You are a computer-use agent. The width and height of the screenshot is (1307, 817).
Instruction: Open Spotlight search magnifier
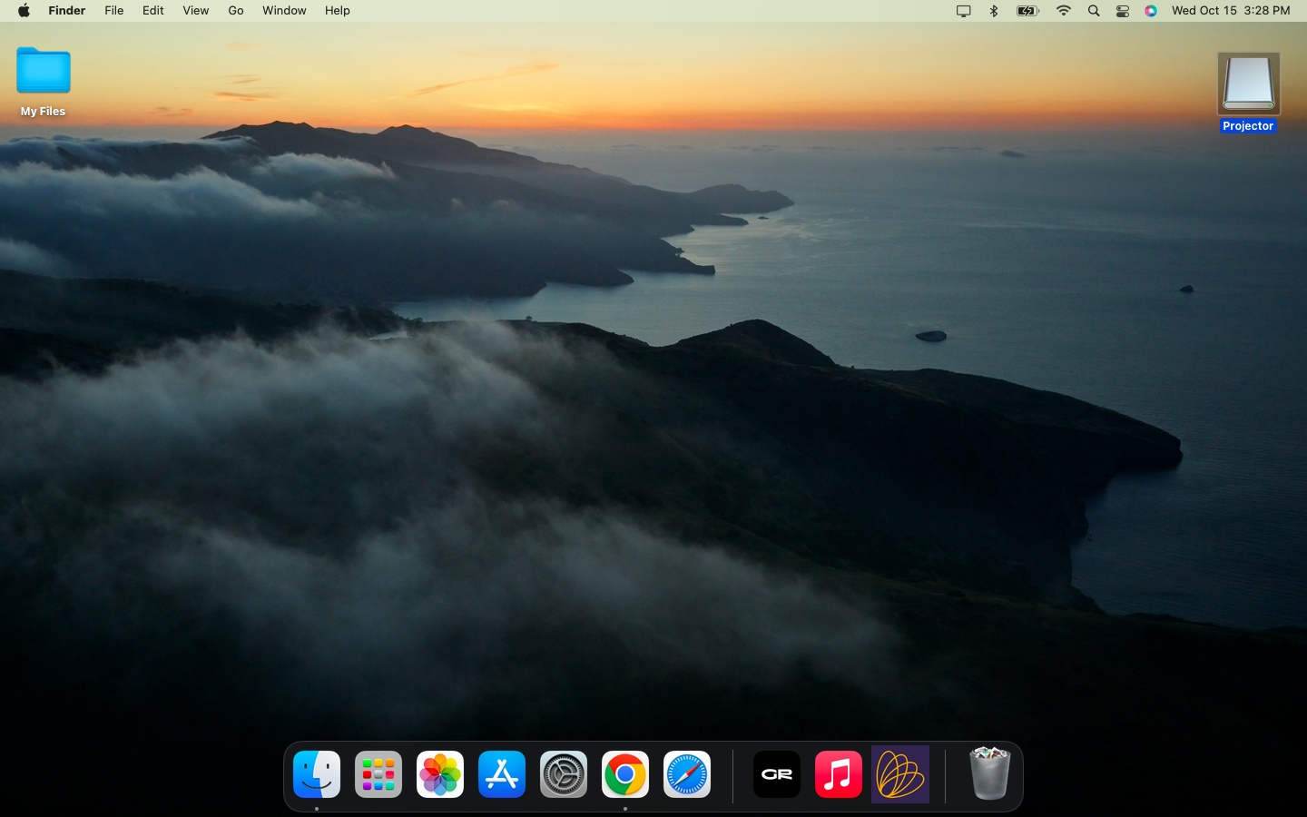pyautogui.click(x=1094, y=11)
